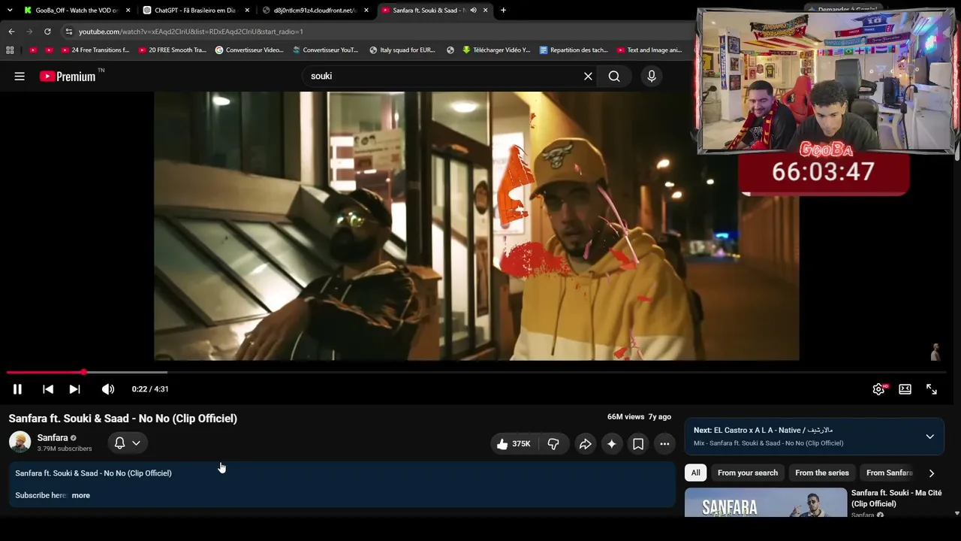The height and width of the screenshot is (541, 961).
Task: Open 'Télécharger Vidéo Y...' bookmark
Action: click(x=496, y=50)
